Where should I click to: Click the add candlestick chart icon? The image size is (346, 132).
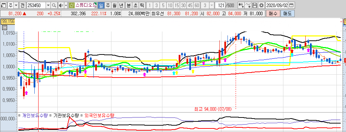pos(241,5)
